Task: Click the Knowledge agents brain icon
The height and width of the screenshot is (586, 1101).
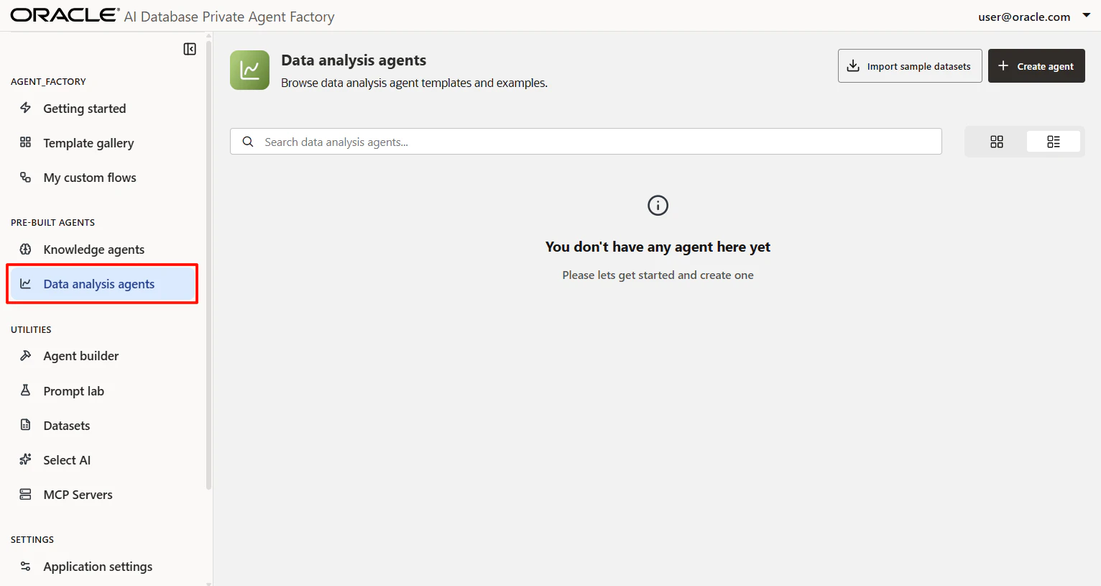Action: point(25,249)
